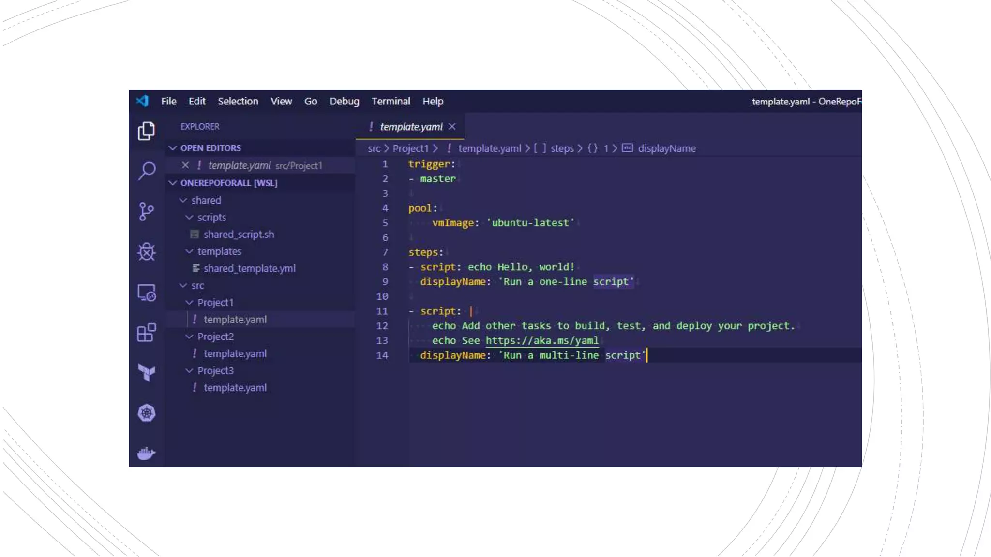Open the Terminal menu
Viewport: 991px width, 557px height.
pyautogui.click(x=390, y=101)
